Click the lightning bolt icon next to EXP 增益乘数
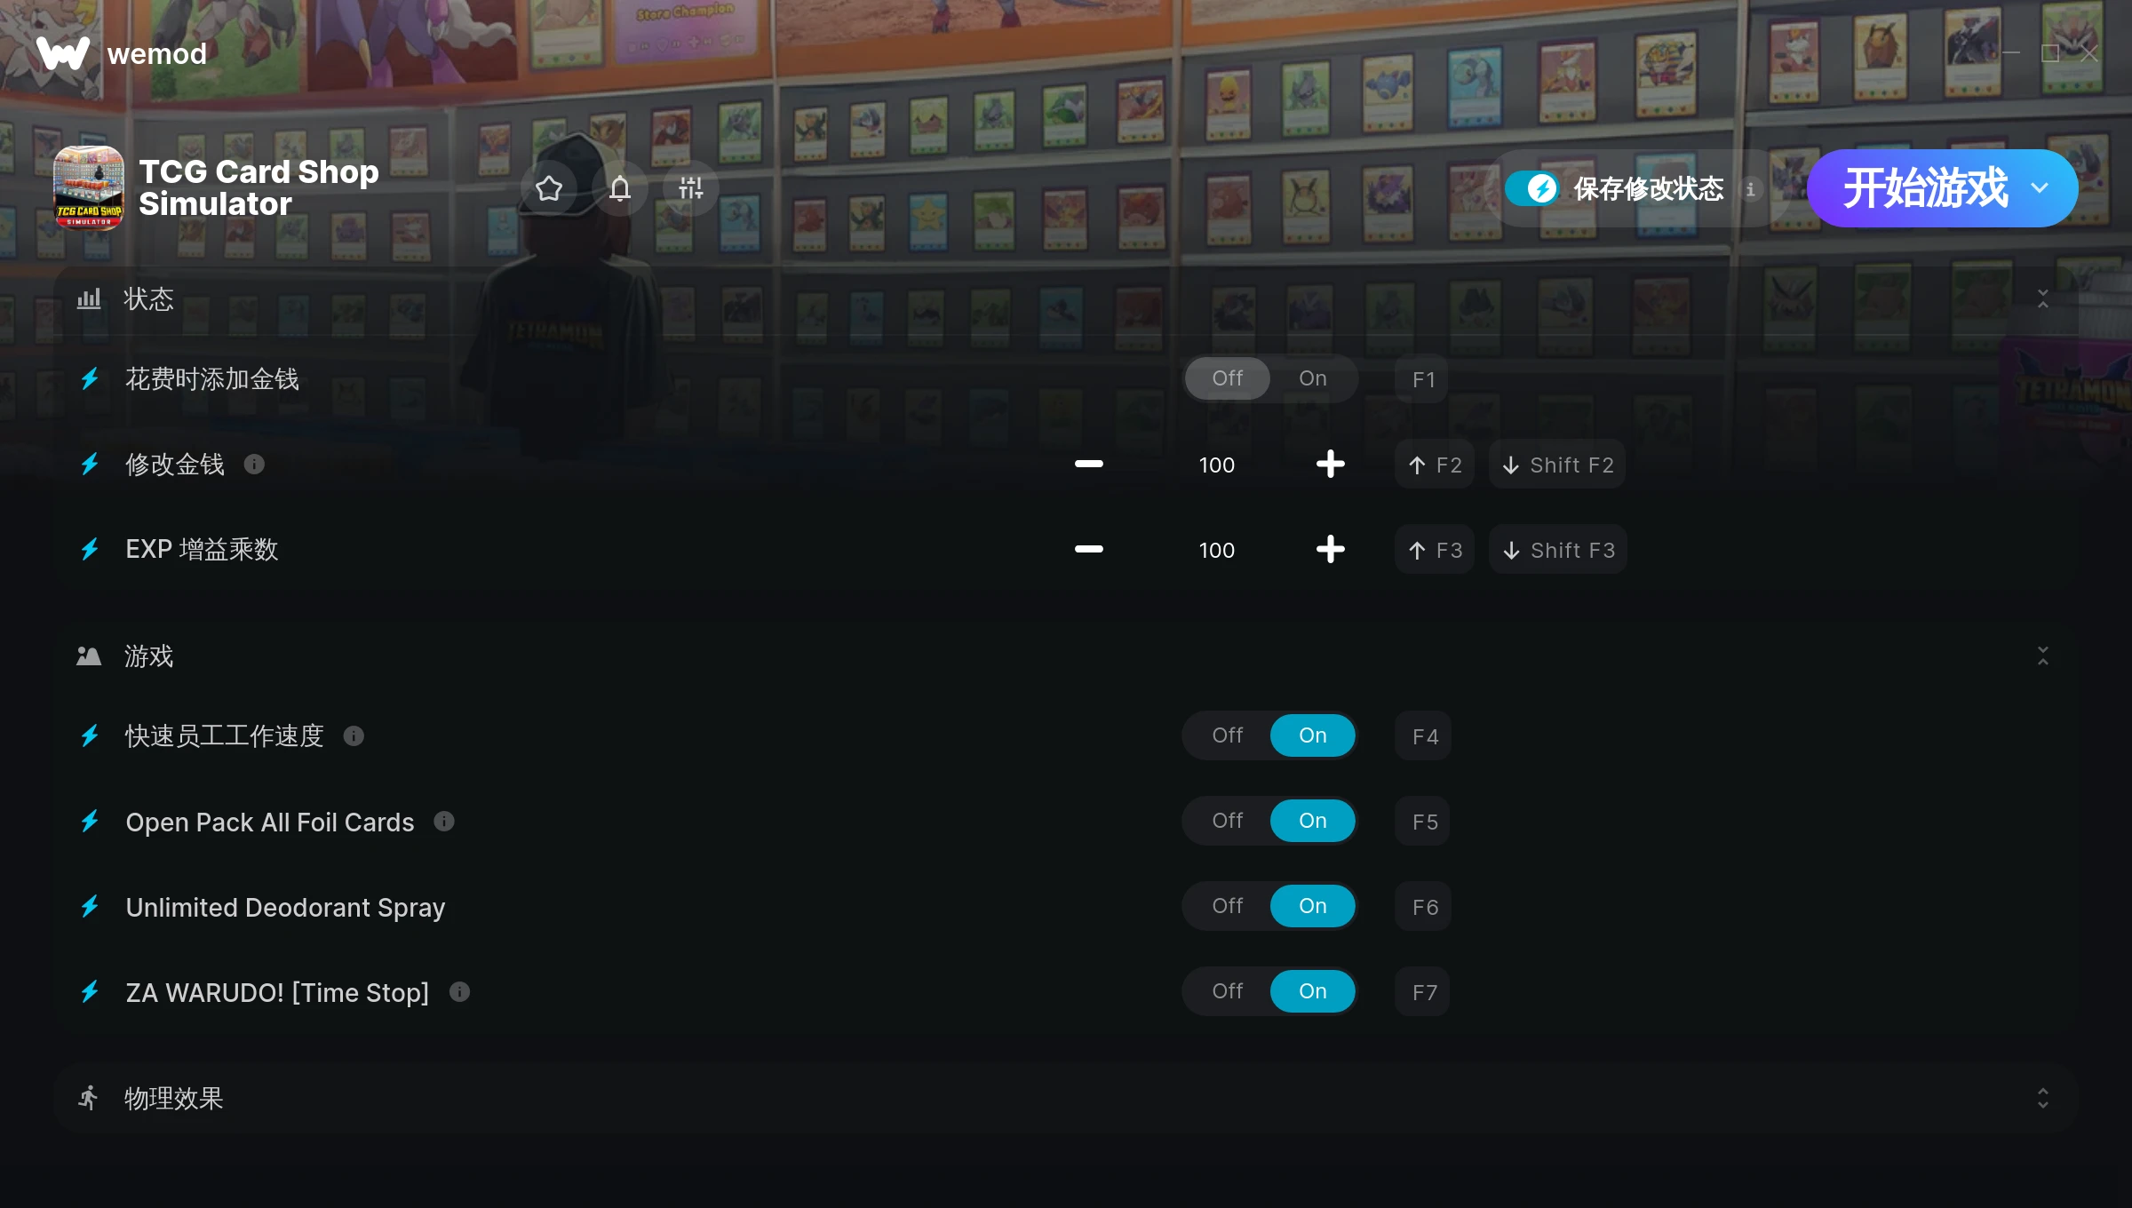The image size is (2132, 1208). click(x=90, y=549)
